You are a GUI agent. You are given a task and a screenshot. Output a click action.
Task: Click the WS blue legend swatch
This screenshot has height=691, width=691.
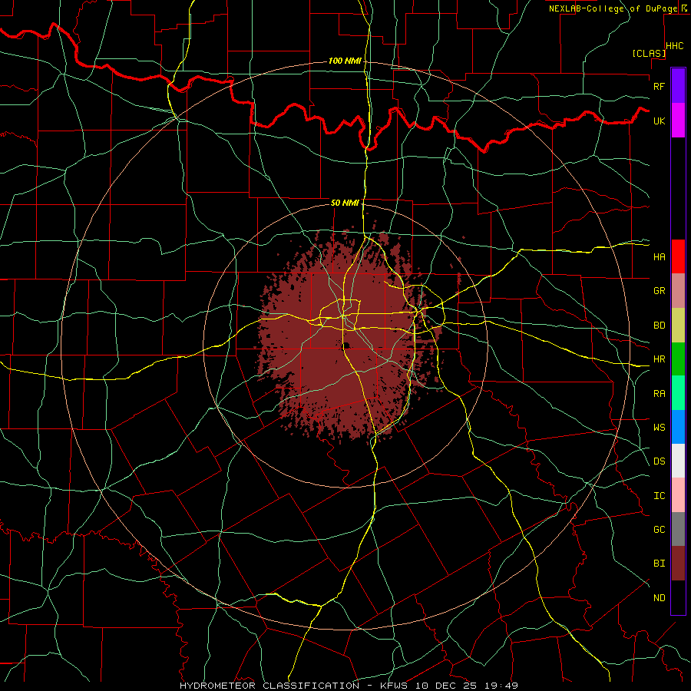pos(678,427)
